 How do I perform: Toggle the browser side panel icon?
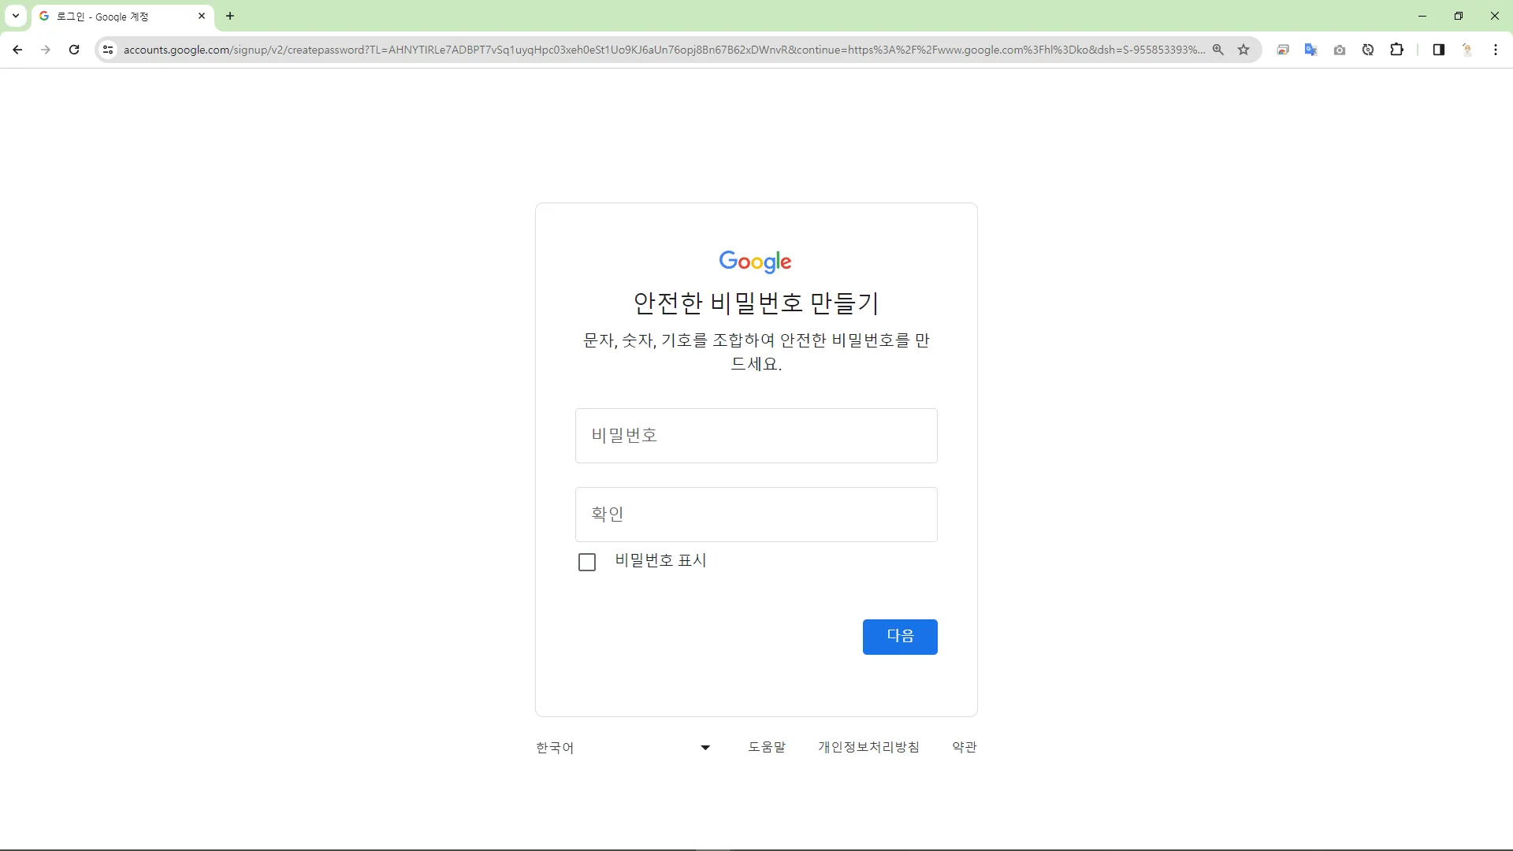coord(1438,50)
